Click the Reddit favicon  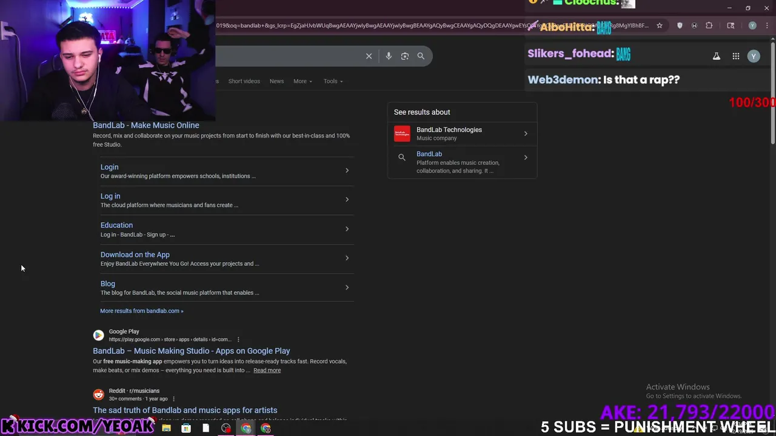coord(98,394)
